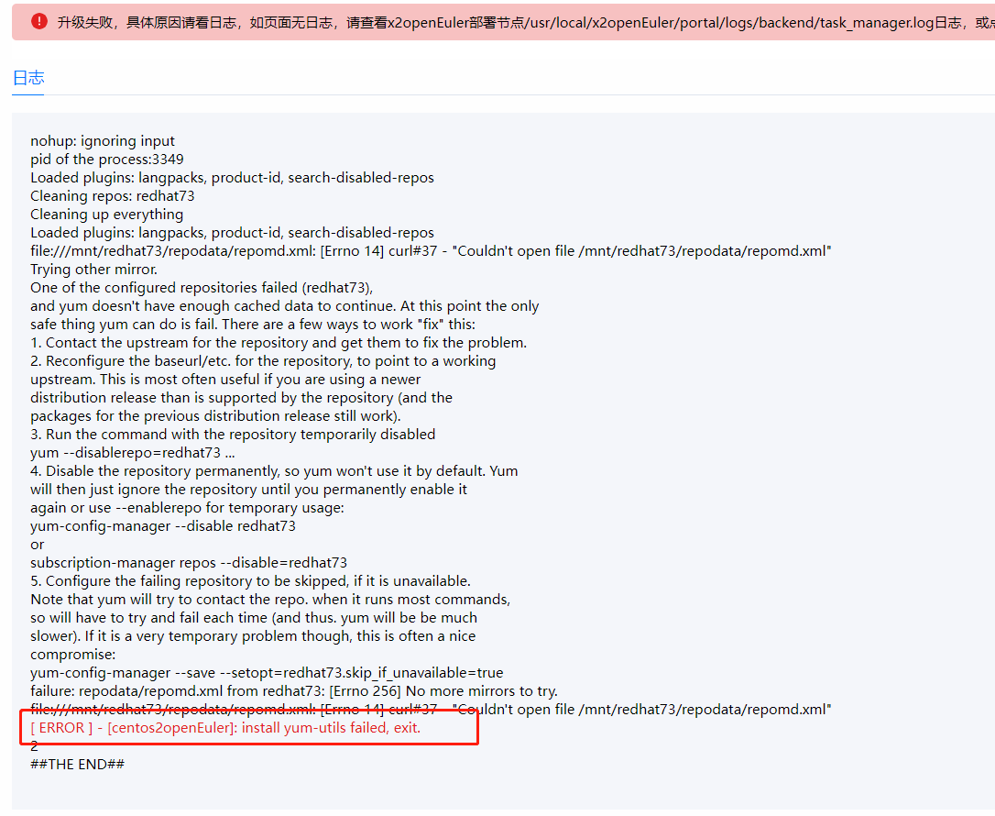Viewport: 995px width, 816px height.
Task: Click the '##THE END##' log line
Action: pos(77,765)
